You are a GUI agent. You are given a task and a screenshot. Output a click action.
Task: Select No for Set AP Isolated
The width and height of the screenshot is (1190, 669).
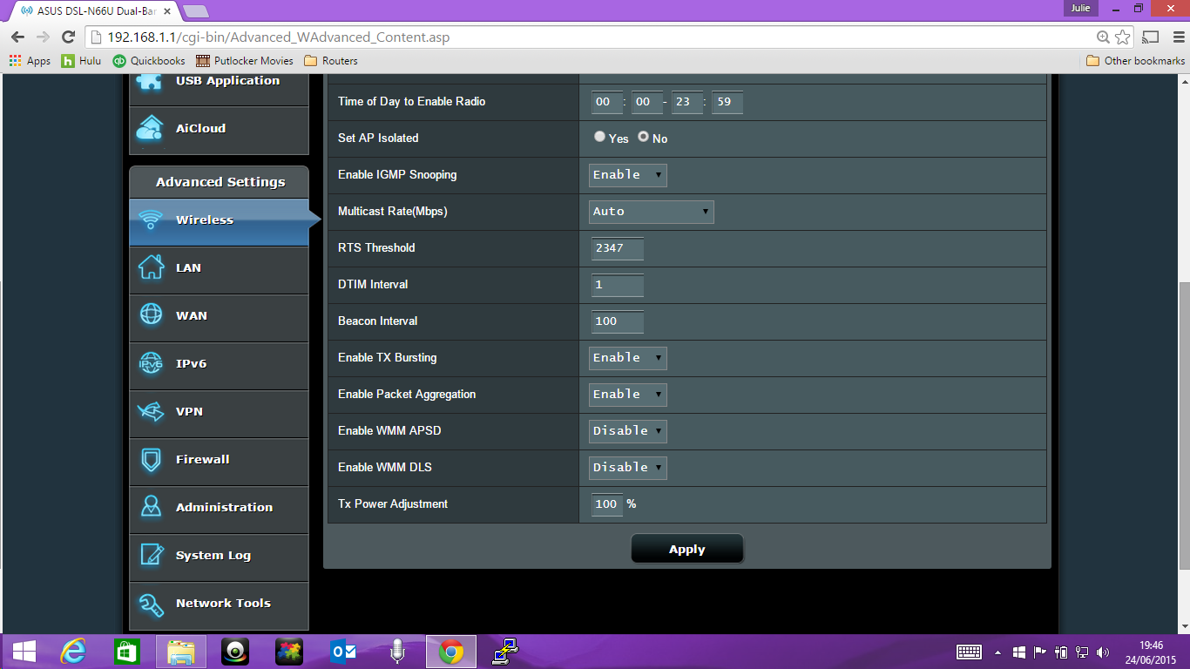click(x=644, y=137)
